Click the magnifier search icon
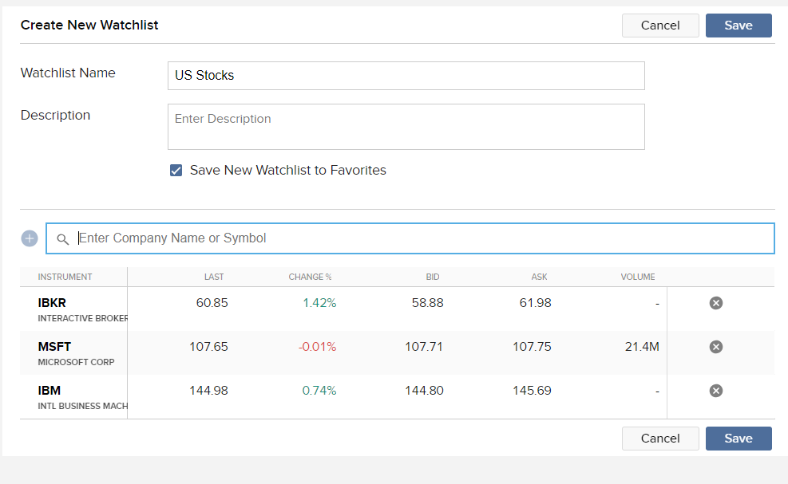Viewport: 788px width, 484px height. coord(63,238)
